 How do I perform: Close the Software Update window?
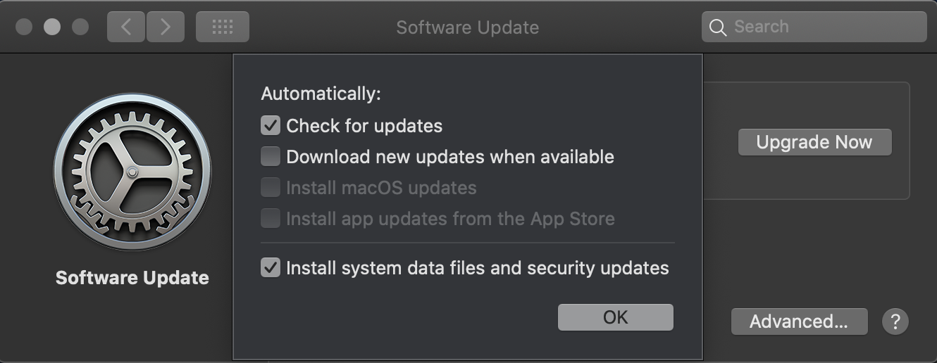click(x=24, y=27)
